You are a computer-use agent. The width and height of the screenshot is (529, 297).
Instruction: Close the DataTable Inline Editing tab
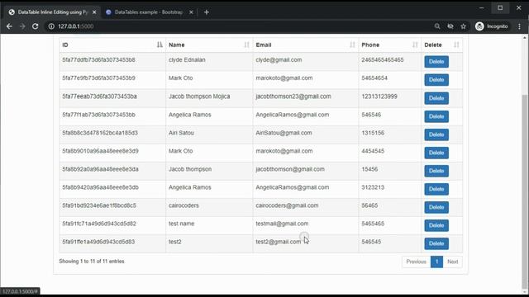click(94, 12)
